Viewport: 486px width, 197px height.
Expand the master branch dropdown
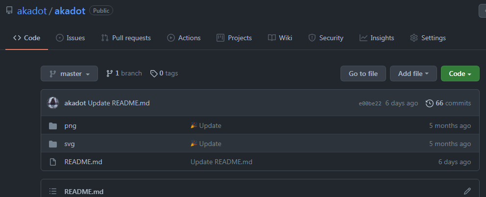[x=69, y=74]
